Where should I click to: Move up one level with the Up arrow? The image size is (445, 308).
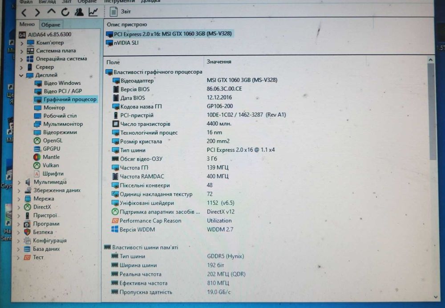(51, 12)
